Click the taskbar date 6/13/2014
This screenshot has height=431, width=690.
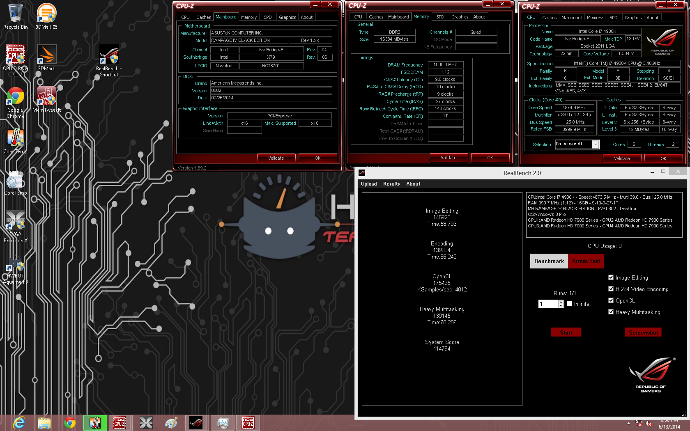669,426
